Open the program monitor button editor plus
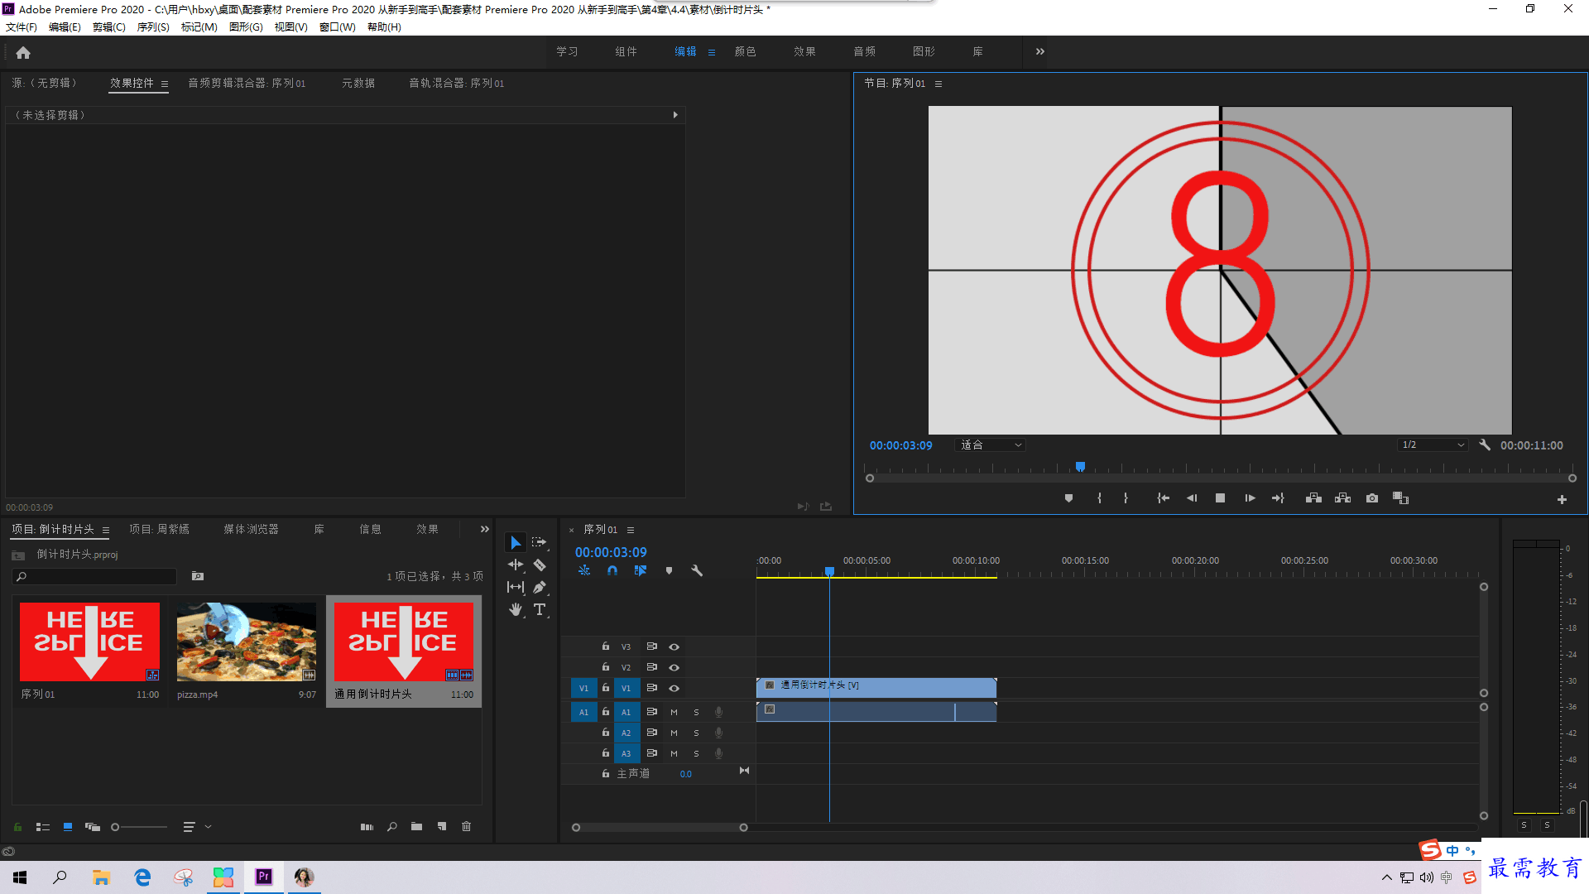 (1562, 499)
